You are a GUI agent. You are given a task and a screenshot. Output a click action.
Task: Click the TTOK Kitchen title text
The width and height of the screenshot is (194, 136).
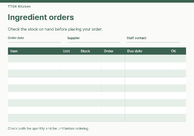tap(19, 6)
